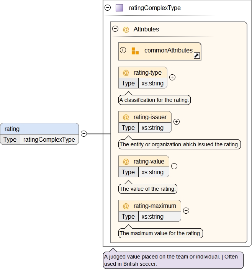Image resolution: width=252 pixels, height=270 pixels.
Task: Click the @ icon of rating-maximum
Action: pos(126,206)
